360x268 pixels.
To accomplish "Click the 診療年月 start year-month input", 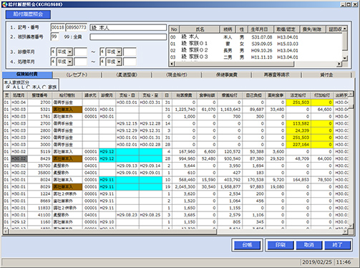I will point(81,52).
